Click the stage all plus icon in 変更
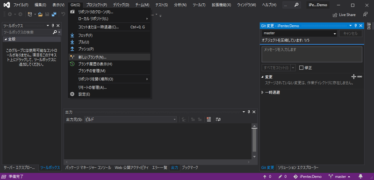374x180 pixels. click(354, 77)
